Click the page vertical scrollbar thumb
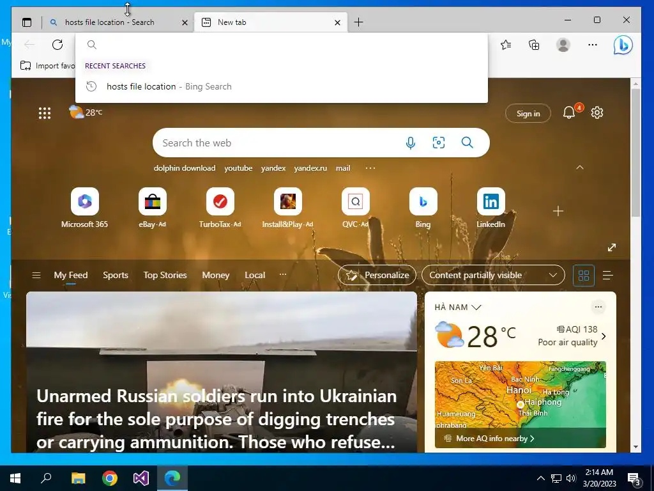Screen dimensions: 654x491 click(x=635, y=153)
